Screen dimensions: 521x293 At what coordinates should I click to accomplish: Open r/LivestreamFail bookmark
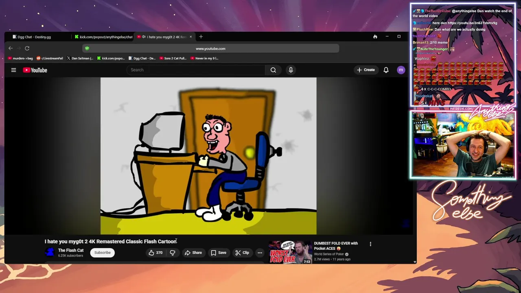[50, 58]
